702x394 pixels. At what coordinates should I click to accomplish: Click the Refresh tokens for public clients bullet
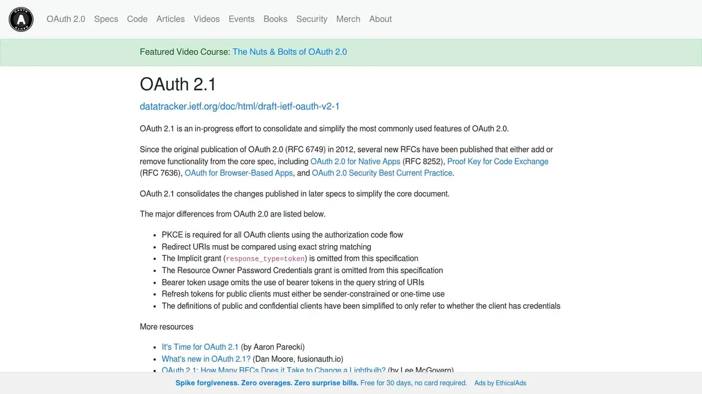303,294
